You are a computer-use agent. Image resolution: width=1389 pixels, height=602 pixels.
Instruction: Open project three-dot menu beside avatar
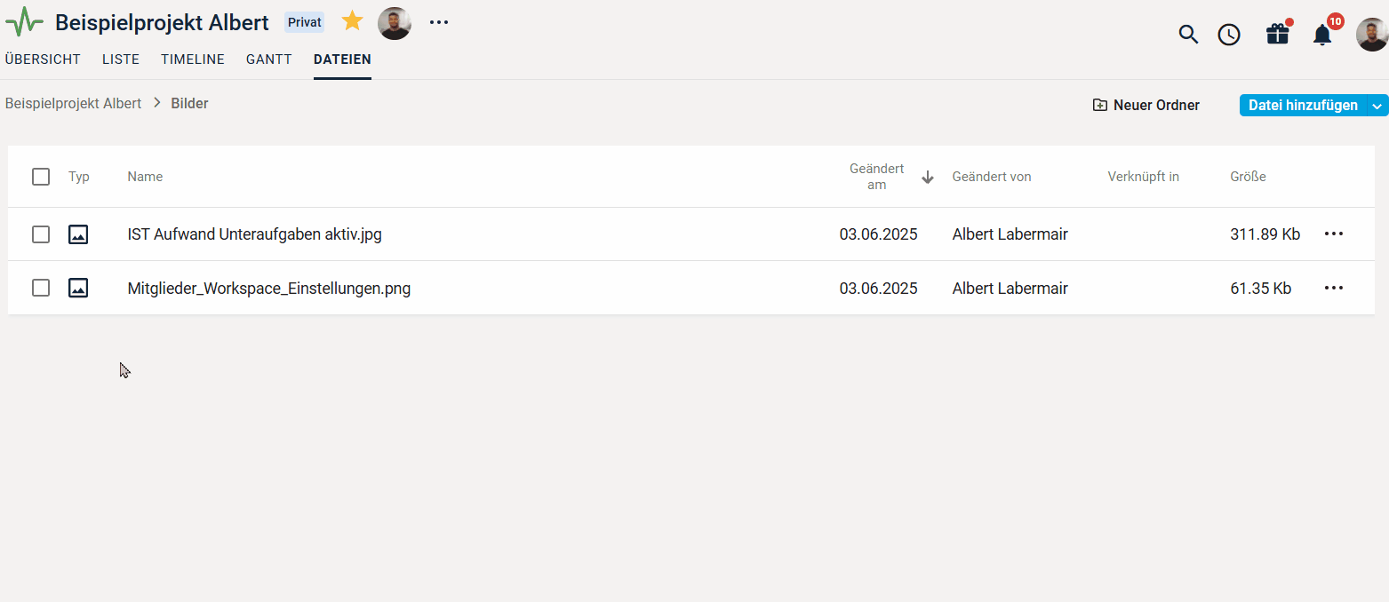[439, 22]
